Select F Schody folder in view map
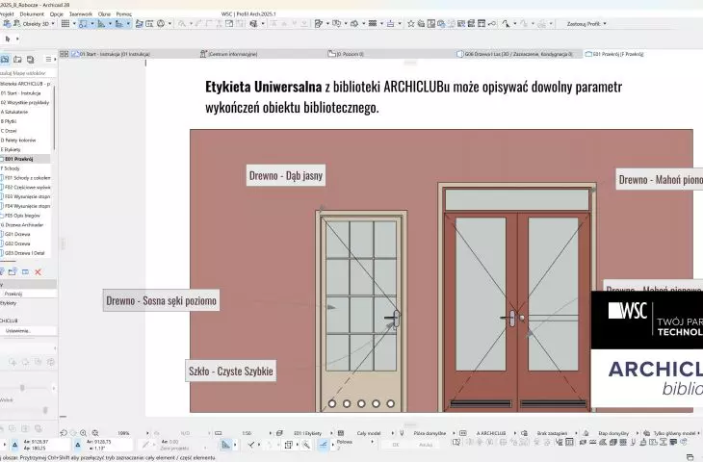703x462 pixels. click(11, 168)
